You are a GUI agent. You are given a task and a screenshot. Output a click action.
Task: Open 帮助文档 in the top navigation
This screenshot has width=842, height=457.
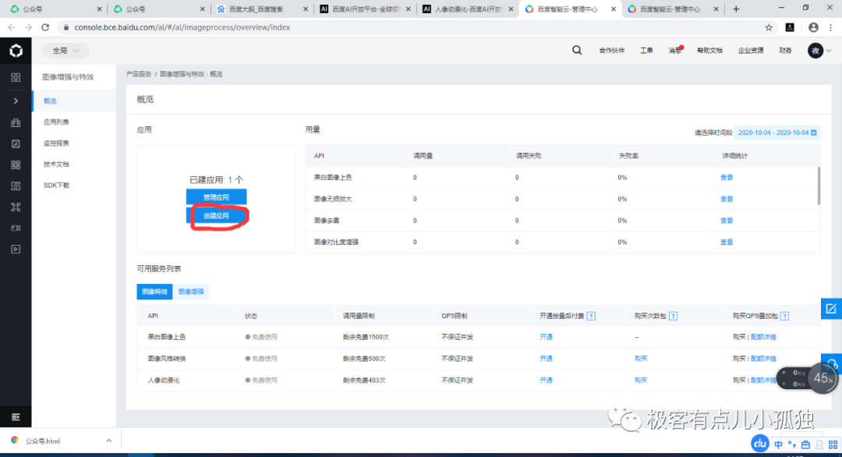click(x=709, y=51)
